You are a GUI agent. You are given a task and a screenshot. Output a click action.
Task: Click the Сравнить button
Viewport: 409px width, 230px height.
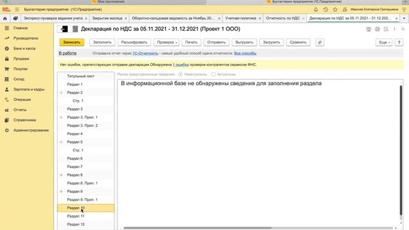pyautogui.click(x=298, y=42)
